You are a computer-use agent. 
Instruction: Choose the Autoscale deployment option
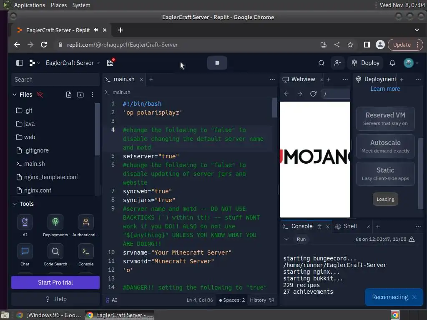click(385, 146)
